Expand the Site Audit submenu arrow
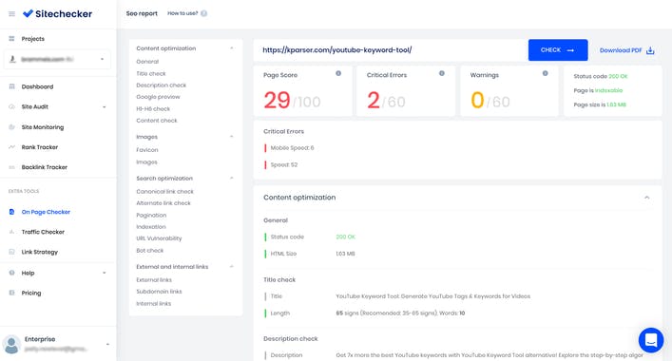 point(105,107)
